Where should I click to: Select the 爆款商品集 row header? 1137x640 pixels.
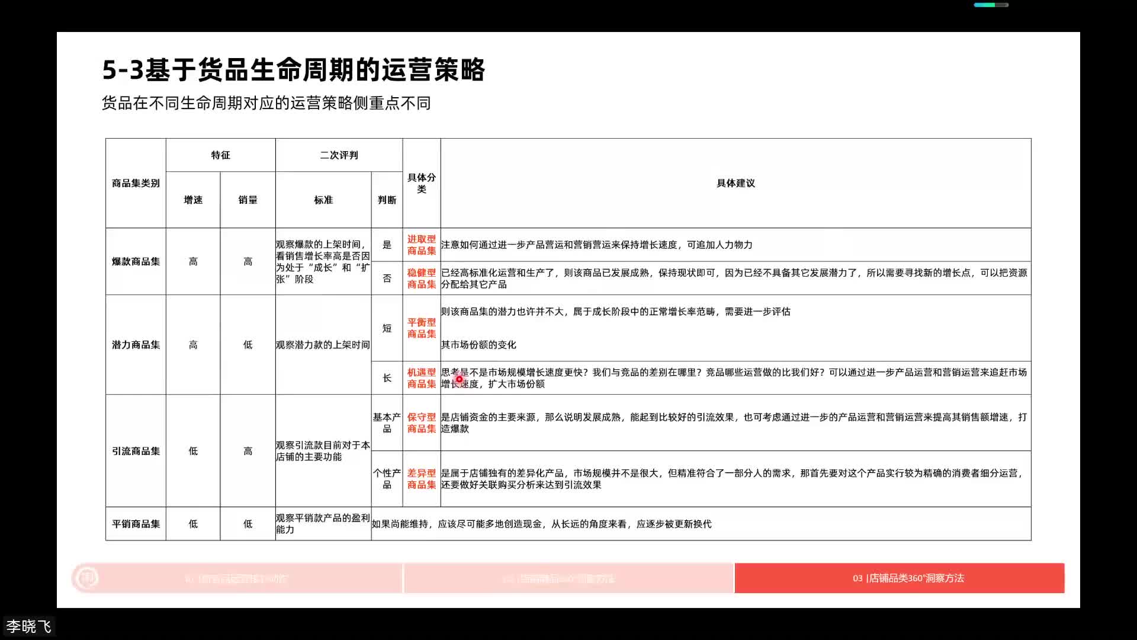pos(135,261)
